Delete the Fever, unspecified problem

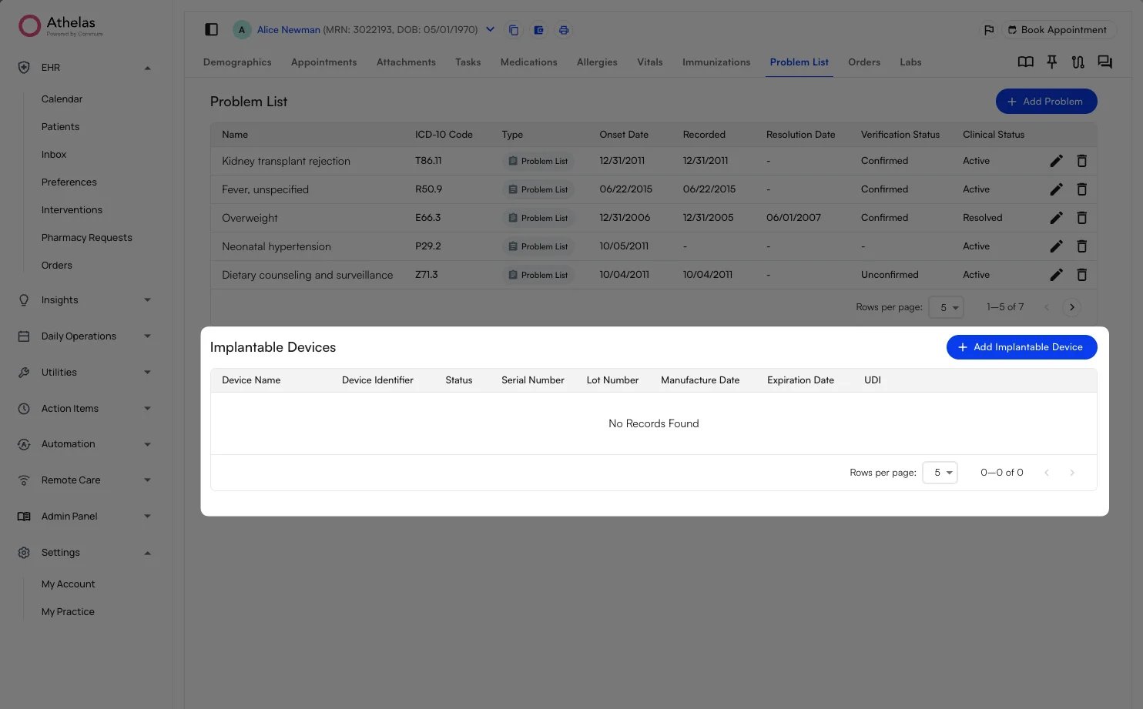coord(1081,189)
